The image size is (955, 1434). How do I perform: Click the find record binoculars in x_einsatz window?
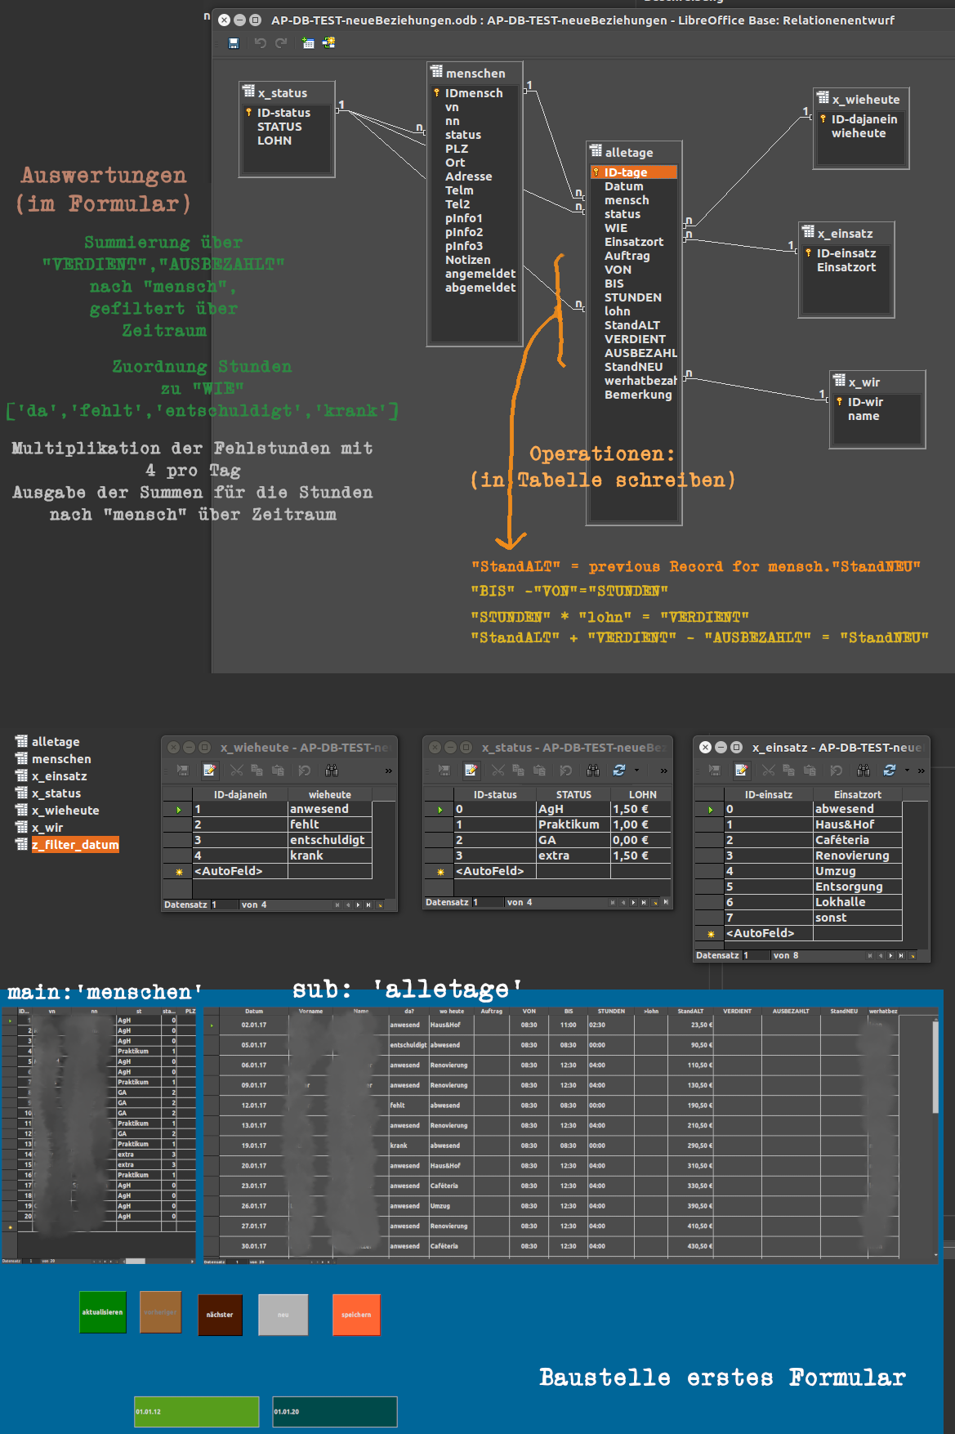[x=864, y=770]
